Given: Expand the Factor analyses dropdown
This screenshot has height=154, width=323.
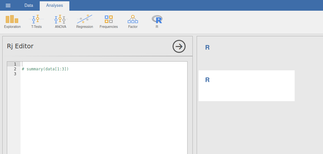Looking at the screenshot, I should pos(133,22).
